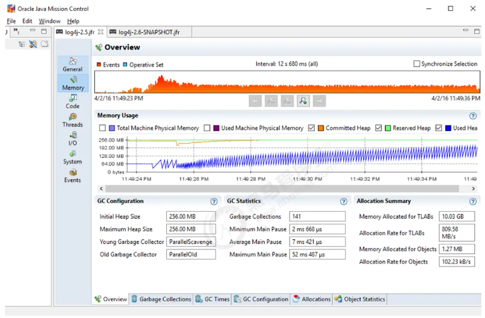485x318 pixels.
Task: Switch to the Garbage Collections tab
Action: (x=161, y=299)
